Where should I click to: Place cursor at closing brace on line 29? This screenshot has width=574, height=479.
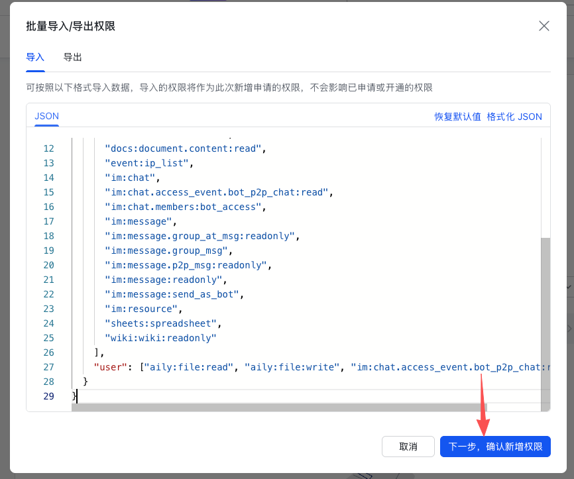(74, 396)
